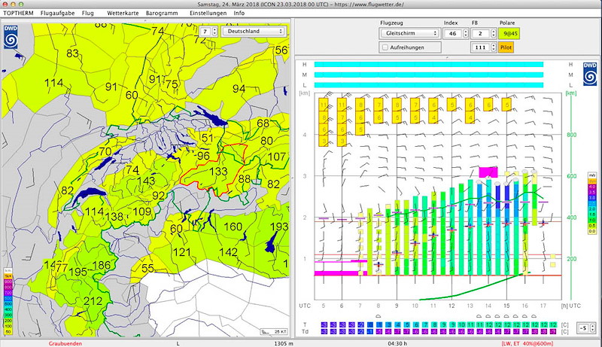Viewport: 602px width, 347px height.
Task: Open the Deutschland region dropdown
Action: coord(254,31)
